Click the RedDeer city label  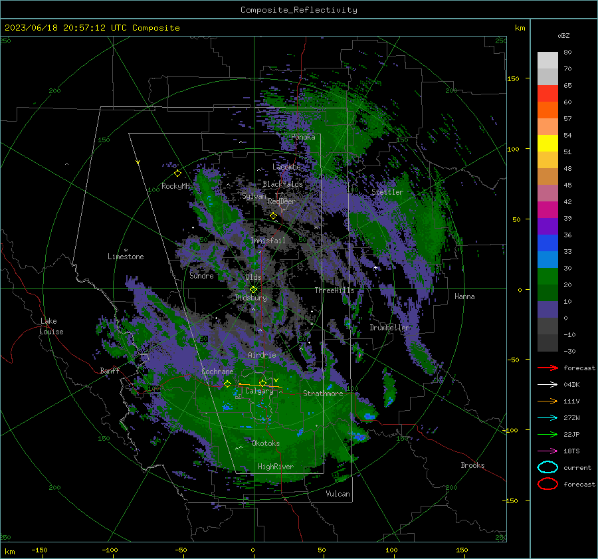pyautogui.click(x=282, y=201)
